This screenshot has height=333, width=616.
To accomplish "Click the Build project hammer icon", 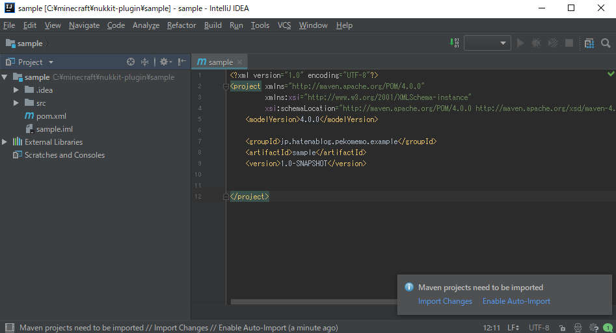I will click(455, 43).
